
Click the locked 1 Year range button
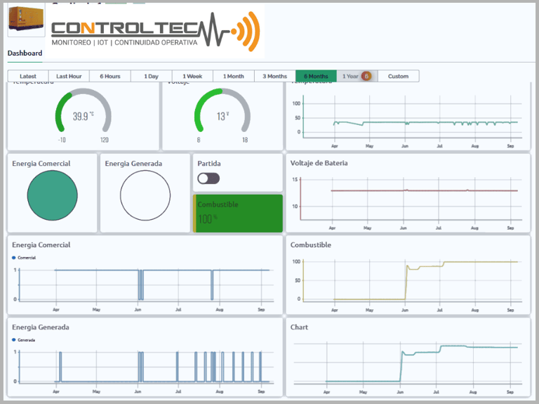(x=357, y=76)
